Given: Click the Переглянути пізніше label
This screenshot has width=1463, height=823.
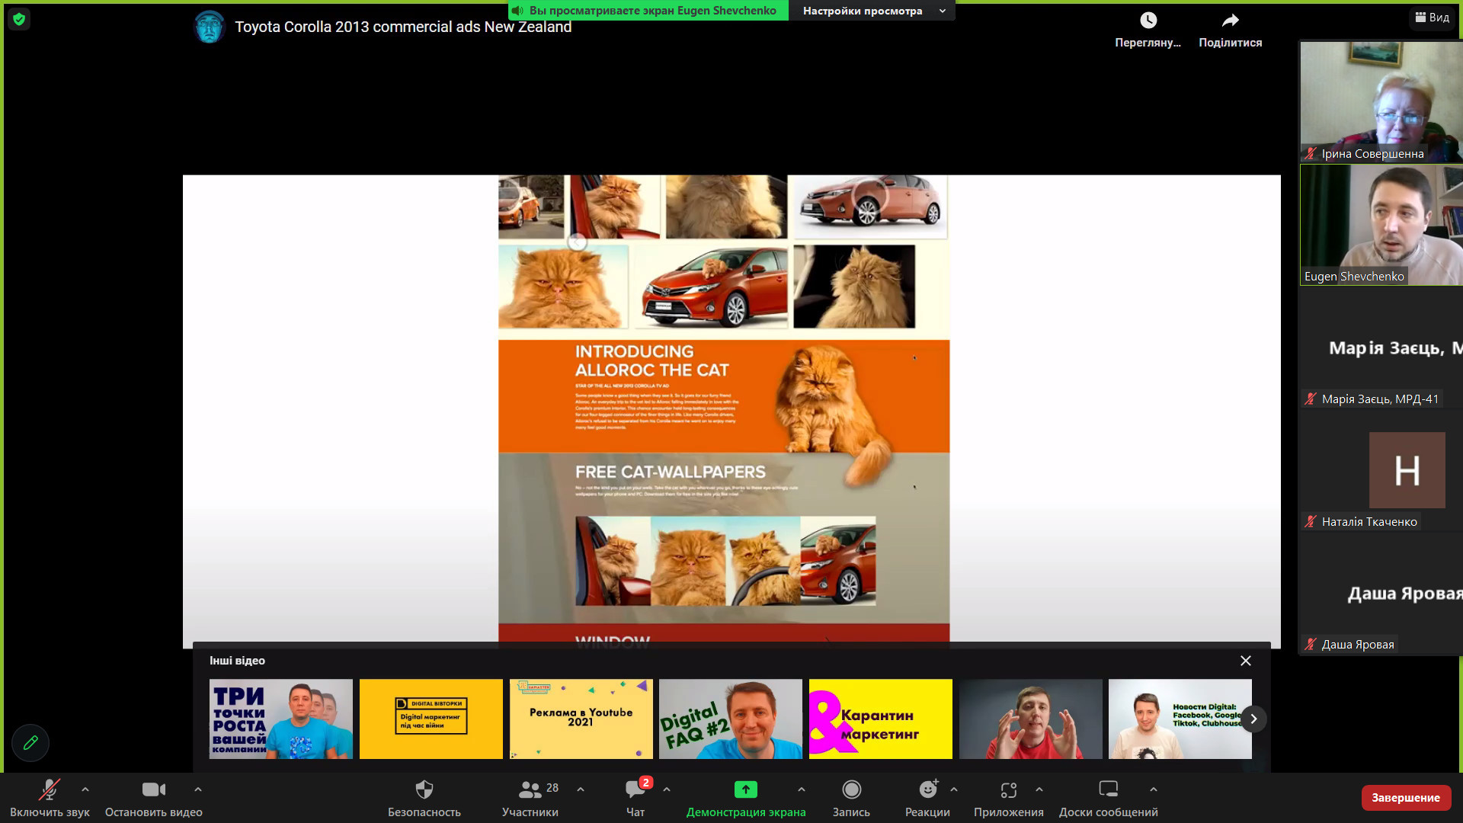Looking at the screenshot, I should click(x=1148, y=43).
